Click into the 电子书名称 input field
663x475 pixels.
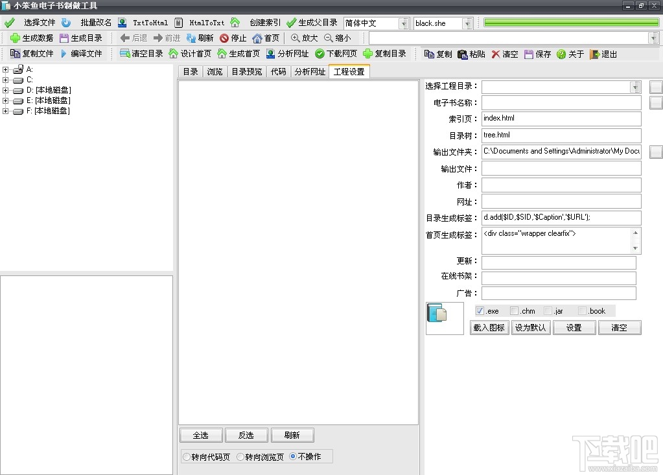[x=561, y=102]
